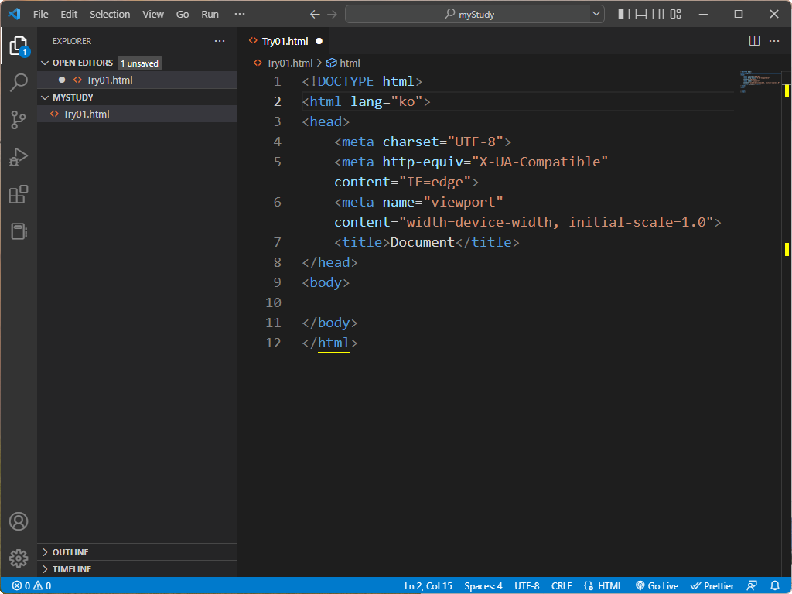Close unsaved Try01.html tab via dot
This screenshot has width=792, height=594.
point(319,42)
